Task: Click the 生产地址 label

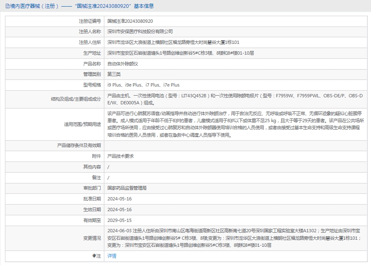Action: [x=92, y=53]
